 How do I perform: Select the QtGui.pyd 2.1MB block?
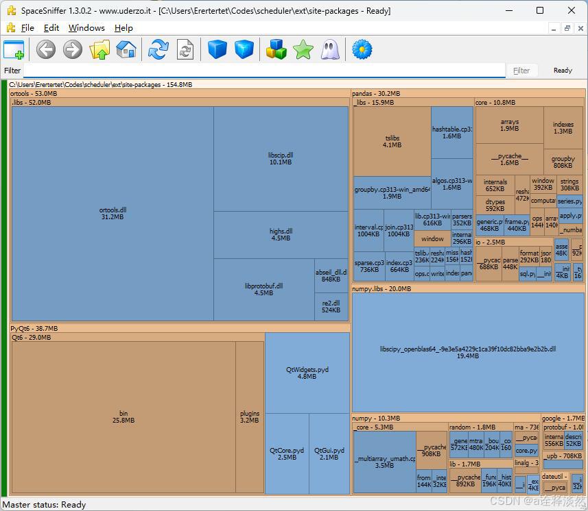click(329, 453)
